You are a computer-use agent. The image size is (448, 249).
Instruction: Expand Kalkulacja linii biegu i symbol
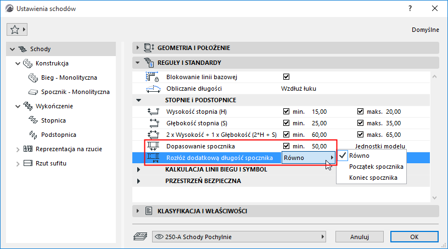tap(138, 169)
